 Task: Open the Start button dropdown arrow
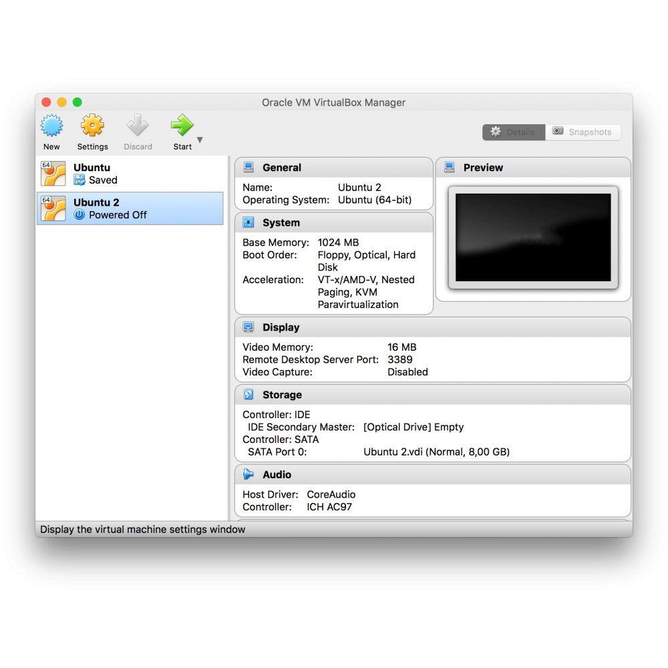tap(200, 140)
